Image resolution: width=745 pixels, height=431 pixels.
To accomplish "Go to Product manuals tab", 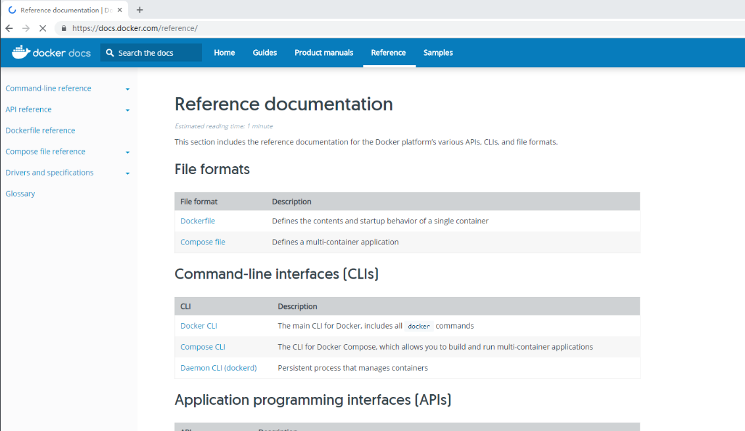I will click(324, 53).
